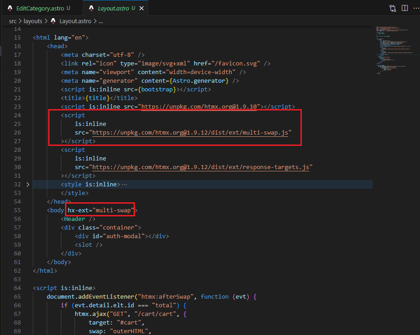Image resolution: width=420 pixels, height=335 pixels.
Task: Select the Layout.astro editor tab
Action: [x=116, y=8]
